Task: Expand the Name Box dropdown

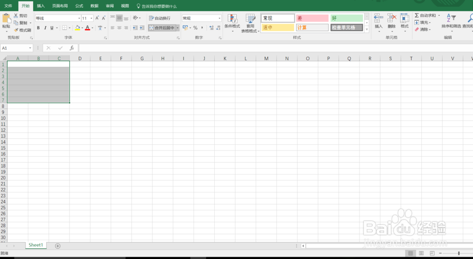Action: pos(30,48)
